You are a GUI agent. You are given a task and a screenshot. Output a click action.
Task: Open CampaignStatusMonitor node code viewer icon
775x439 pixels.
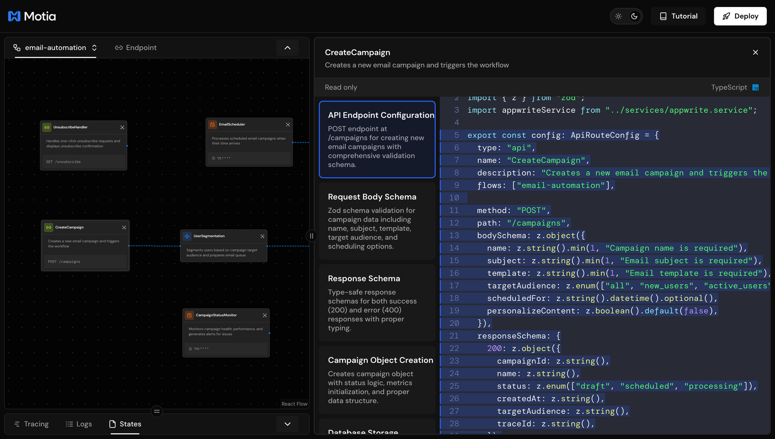(x=265, y=315)
